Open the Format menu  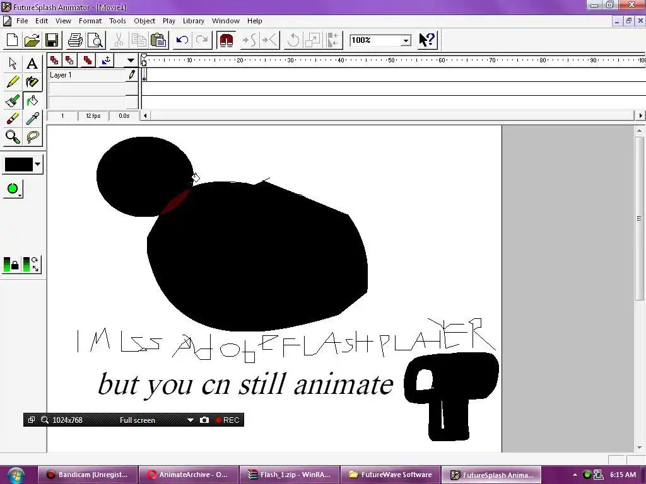[x=90, y=21]
